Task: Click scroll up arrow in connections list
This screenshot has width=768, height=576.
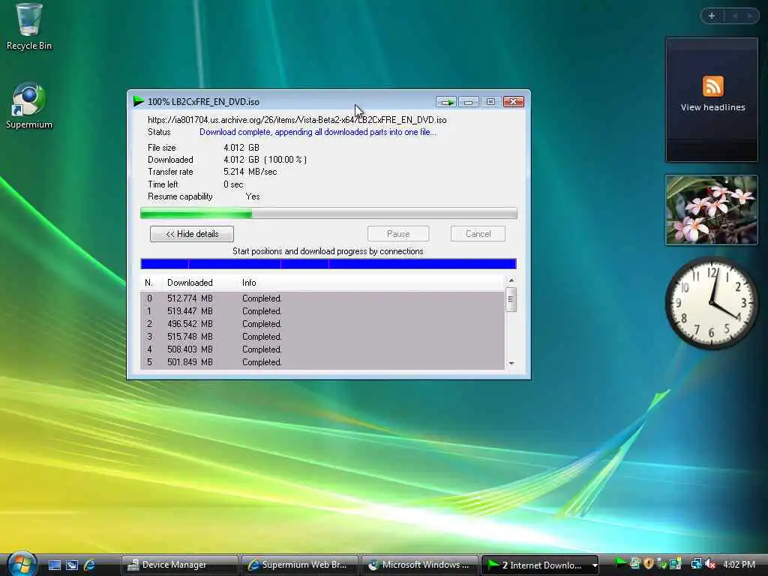Action: pyautogui.click(x=511, y=280)
